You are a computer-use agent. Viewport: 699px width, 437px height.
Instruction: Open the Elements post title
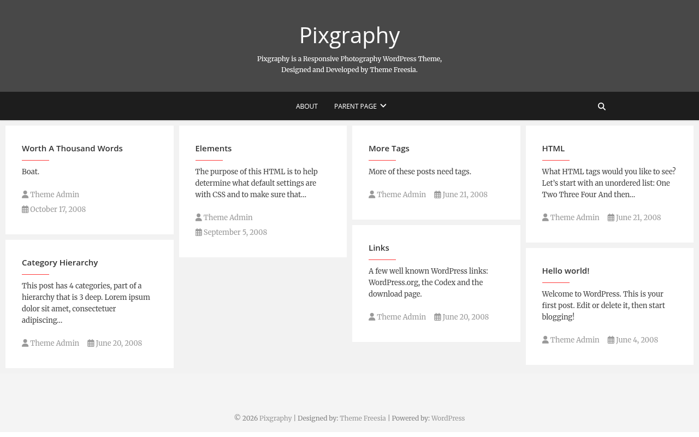point(214,148)
